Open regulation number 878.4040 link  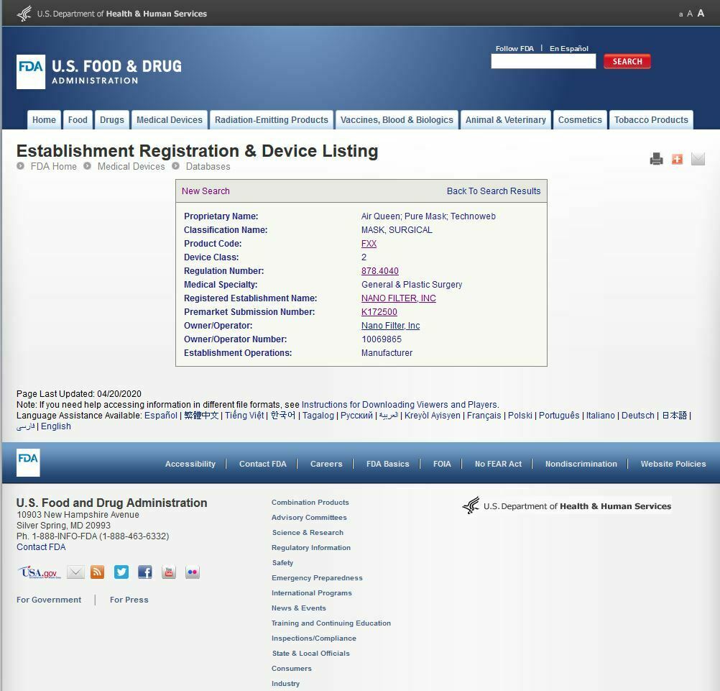pos(379,271)
